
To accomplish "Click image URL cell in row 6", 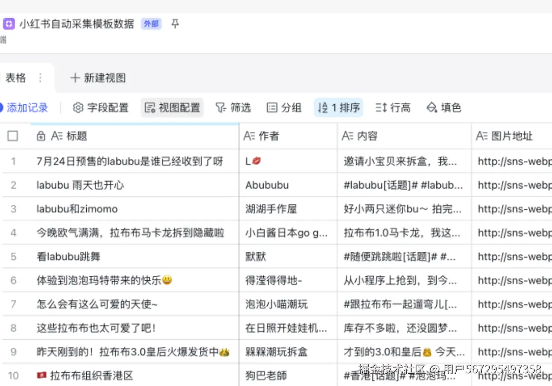I will click(512, 280).
